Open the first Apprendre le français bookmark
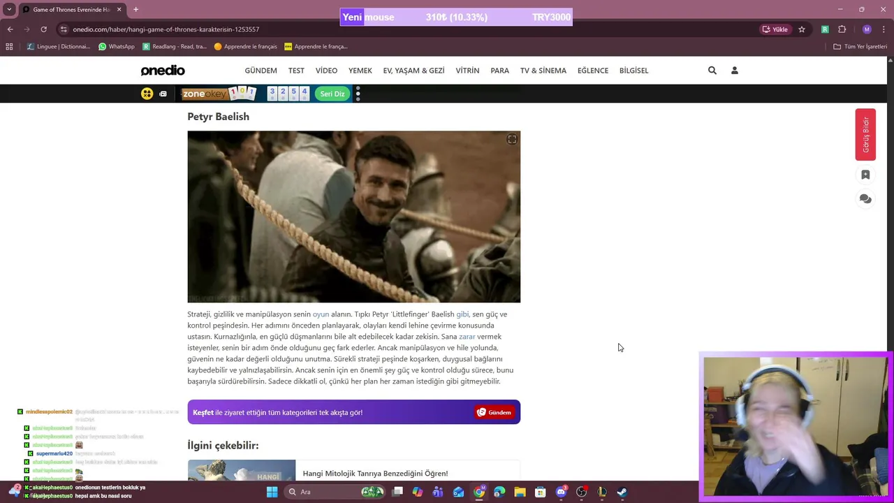894x503 pixels. [246, 47]
